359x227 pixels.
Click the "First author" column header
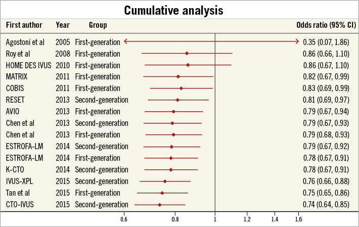tap(24, 25)
